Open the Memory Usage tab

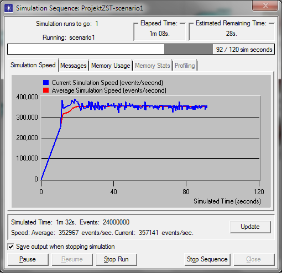coord(111,66)
